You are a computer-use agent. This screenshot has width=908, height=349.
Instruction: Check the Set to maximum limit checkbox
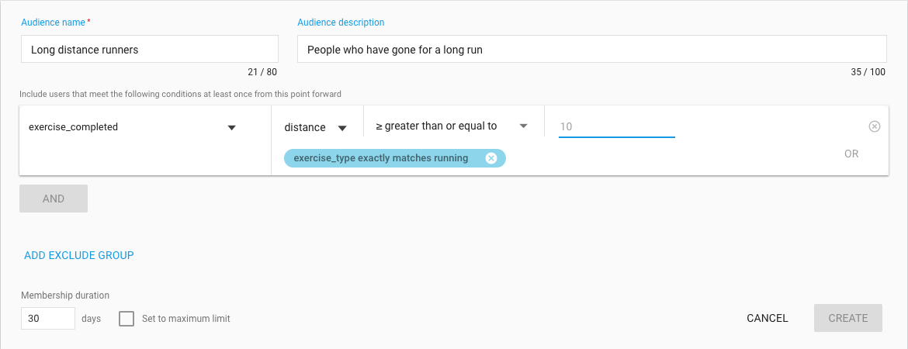click(x=126, y=318)
